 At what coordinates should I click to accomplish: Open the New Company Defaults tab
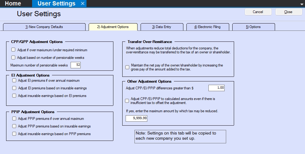pos(44,27)
